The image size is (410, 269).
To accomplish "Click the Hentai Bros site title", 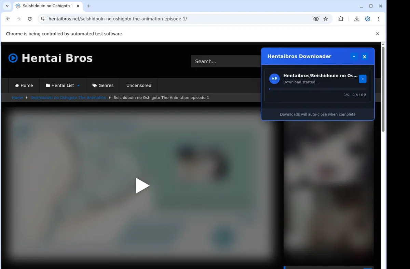I will tap(57, 58).
